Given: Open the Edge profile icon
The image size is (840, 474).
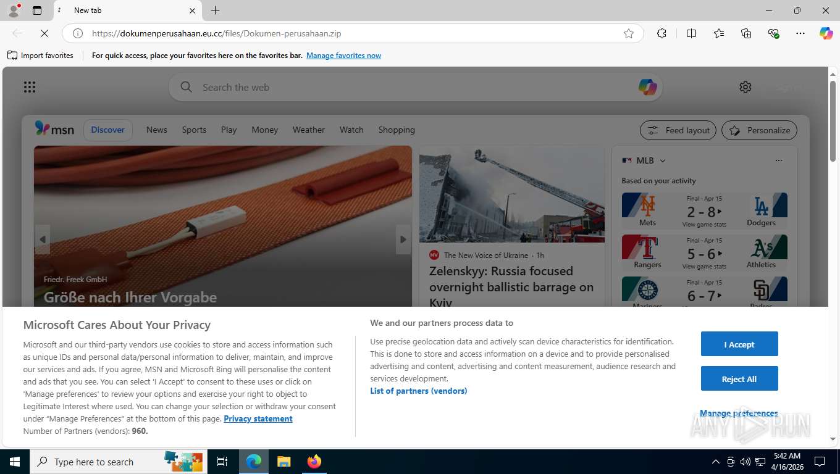Looking at the screenshot, I should pos(14,10).
